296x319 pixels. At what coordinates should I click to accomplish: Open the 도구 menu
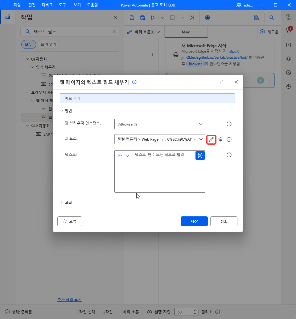click(x=63, y=5)
